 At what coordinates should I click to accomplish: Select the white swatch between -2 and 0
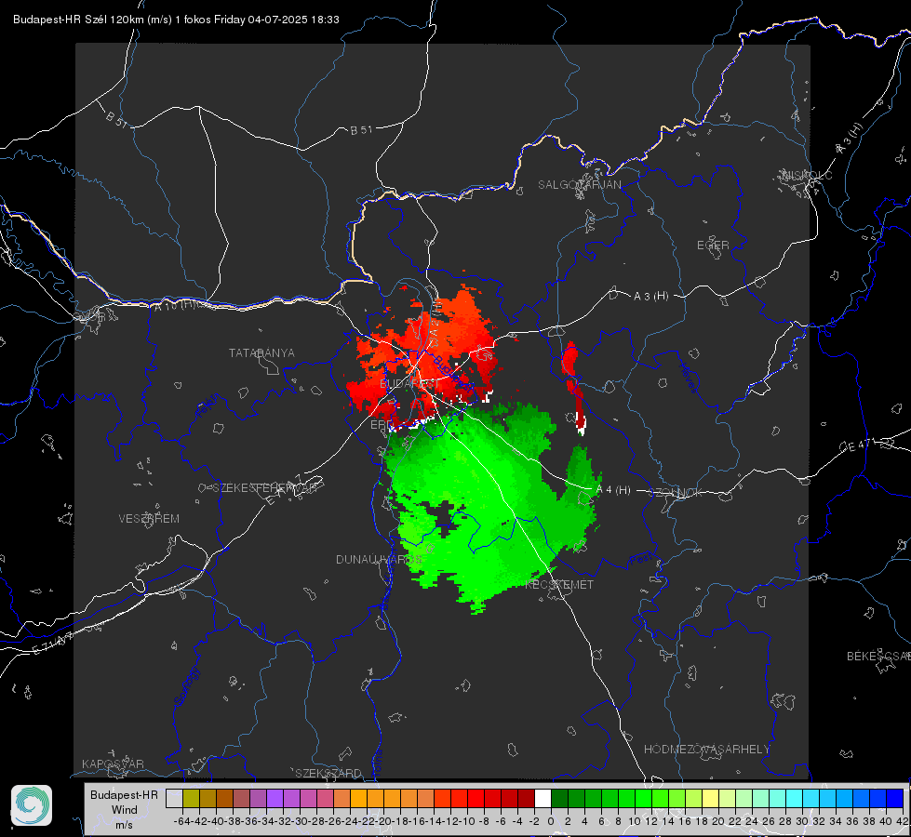pyautogui.click(x=543, y=799)
